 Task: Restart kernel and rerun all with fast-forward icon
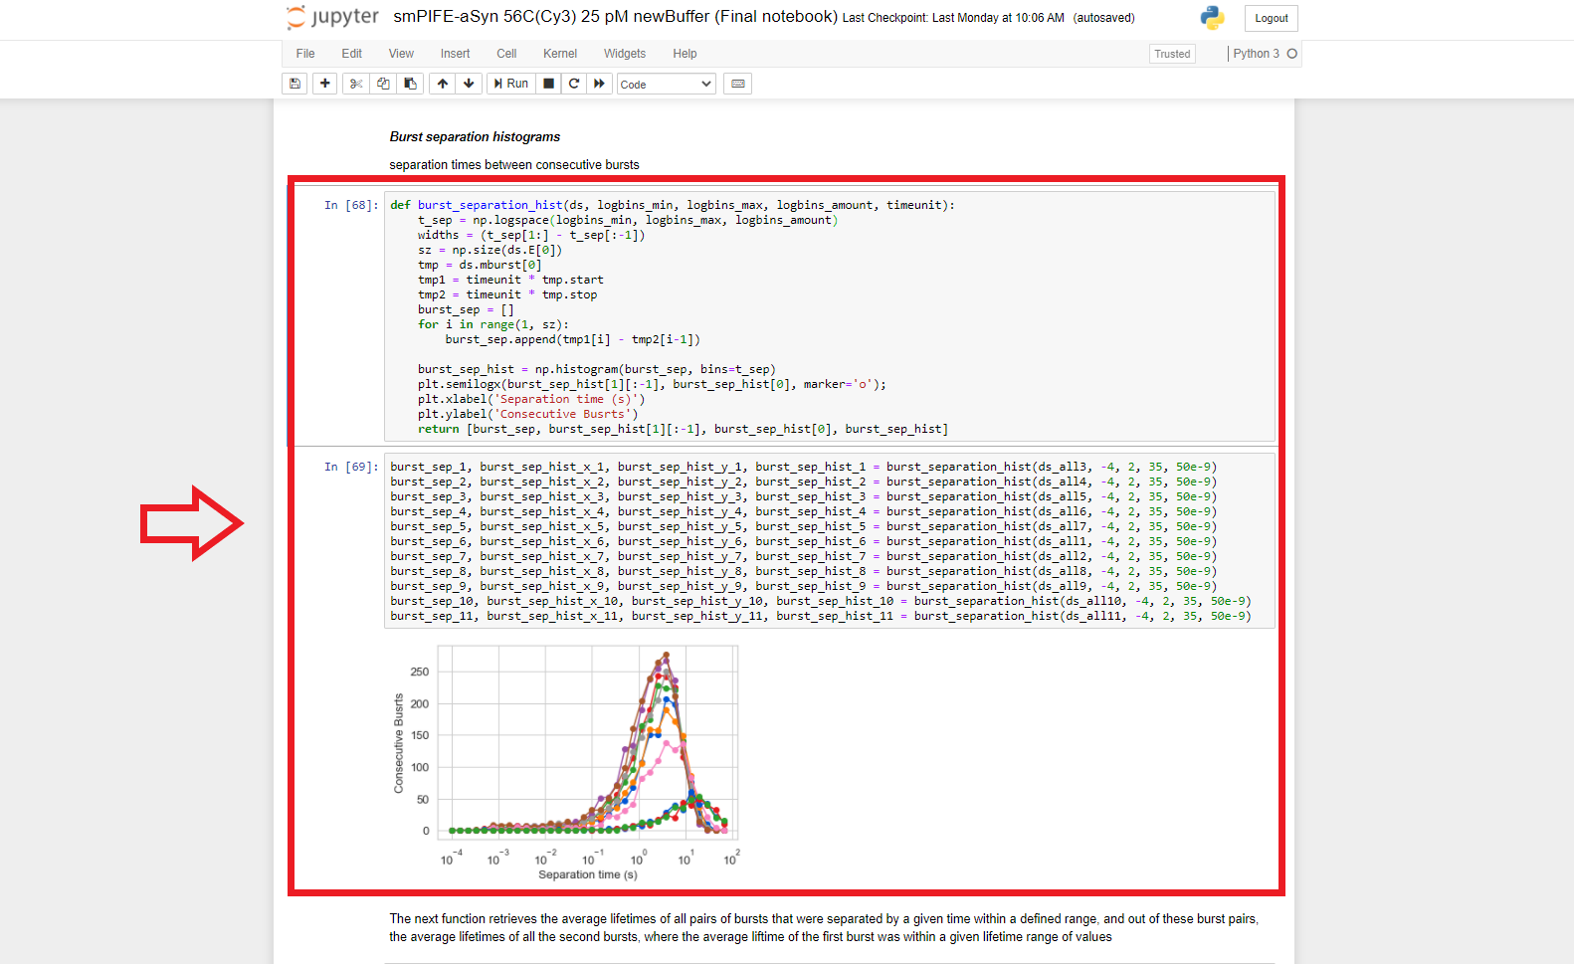tap(599, 84)
